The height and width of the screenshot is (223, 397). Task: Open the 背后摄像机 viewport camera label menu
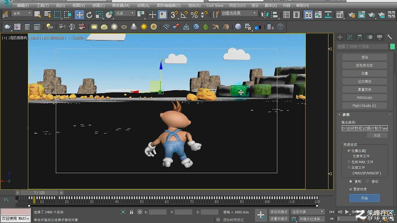tap(18, 38)
